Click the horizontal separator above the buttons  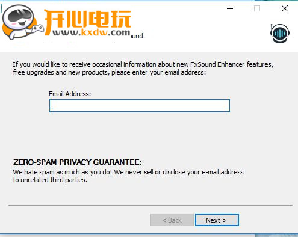pos(151,205)
